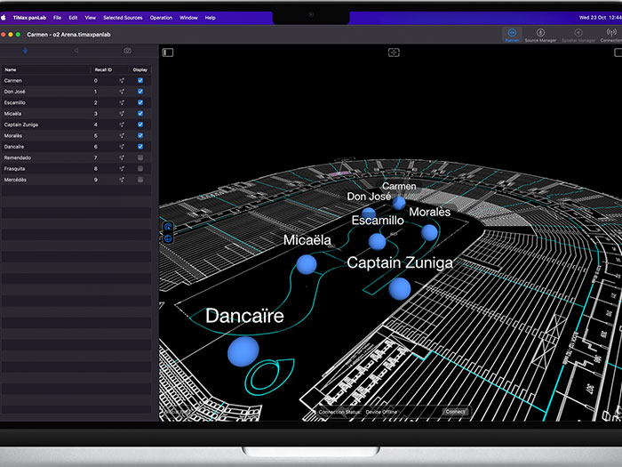This screenshot has height=467, width=622.
Task: Sort by the Name column header
Action: click(x=11, y=70)
